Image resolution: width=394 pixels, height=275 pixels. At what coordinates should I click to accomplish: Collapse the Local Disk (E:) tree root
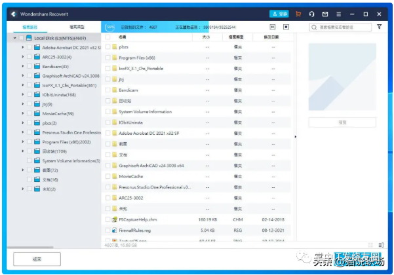tap(15, 38)
